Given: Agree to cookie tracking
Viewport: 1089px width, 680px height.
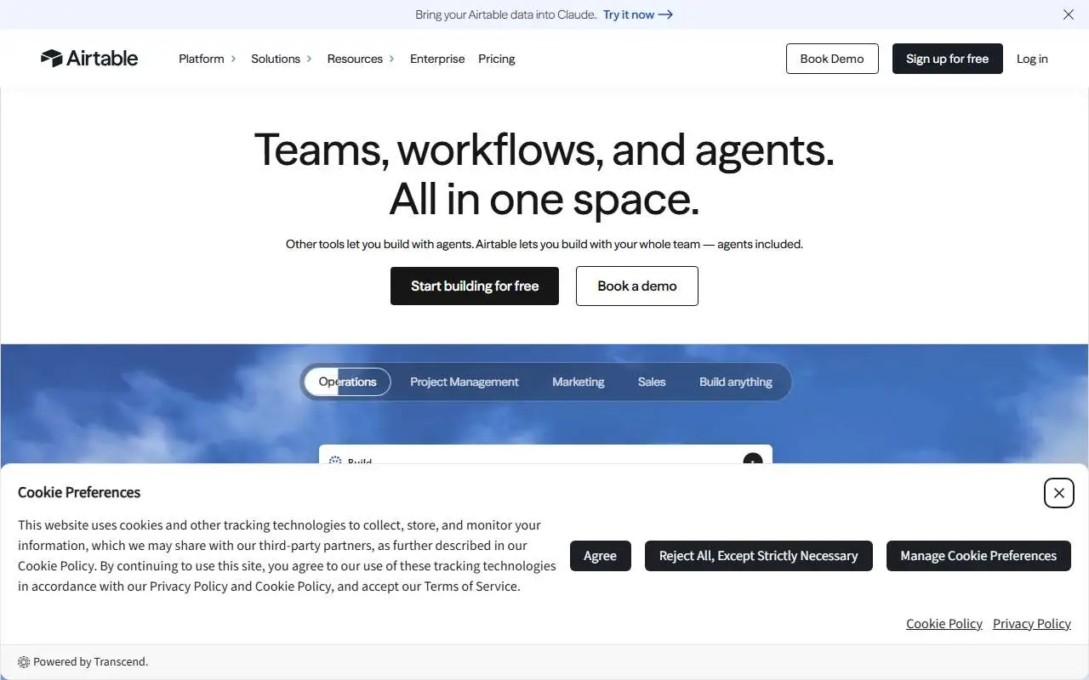Looking at the screenshot, I should pos(601,556).
